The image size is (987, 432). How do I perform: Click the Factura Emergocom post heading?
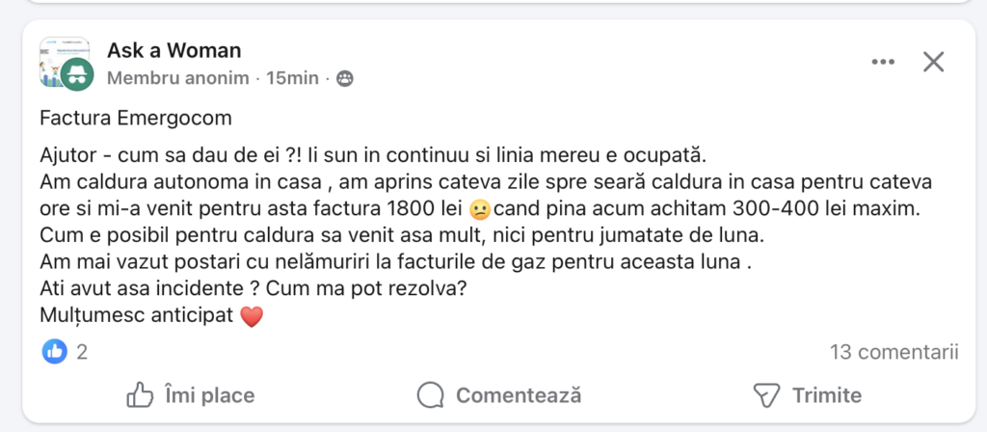[136, 119]
